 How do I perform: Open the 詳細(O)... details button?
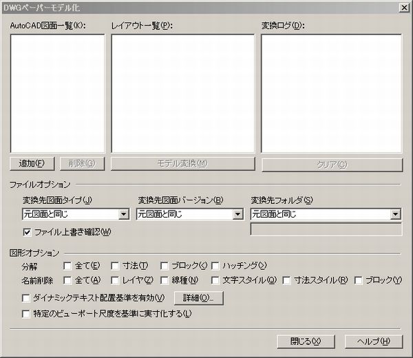pyautogui.click(x=198, y=298)
